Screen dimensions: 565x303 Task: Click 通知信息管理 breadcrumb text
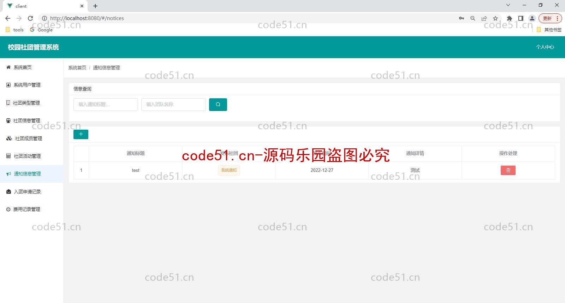tap(106, 68)
